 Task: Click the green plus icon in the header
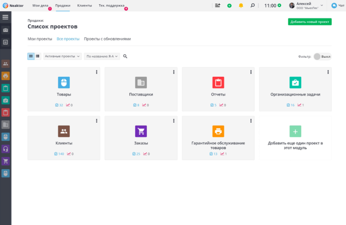[x=229, y=6]
